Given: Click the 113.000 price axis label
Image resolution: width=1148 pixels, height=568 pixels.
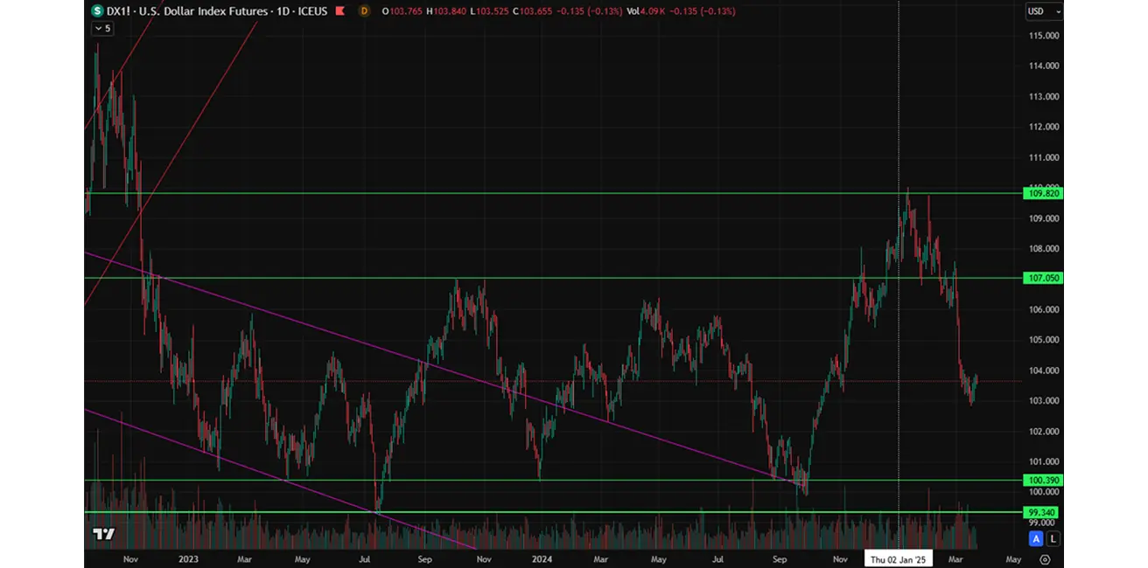Looking at the screenshot, I should pos(1043,96).
